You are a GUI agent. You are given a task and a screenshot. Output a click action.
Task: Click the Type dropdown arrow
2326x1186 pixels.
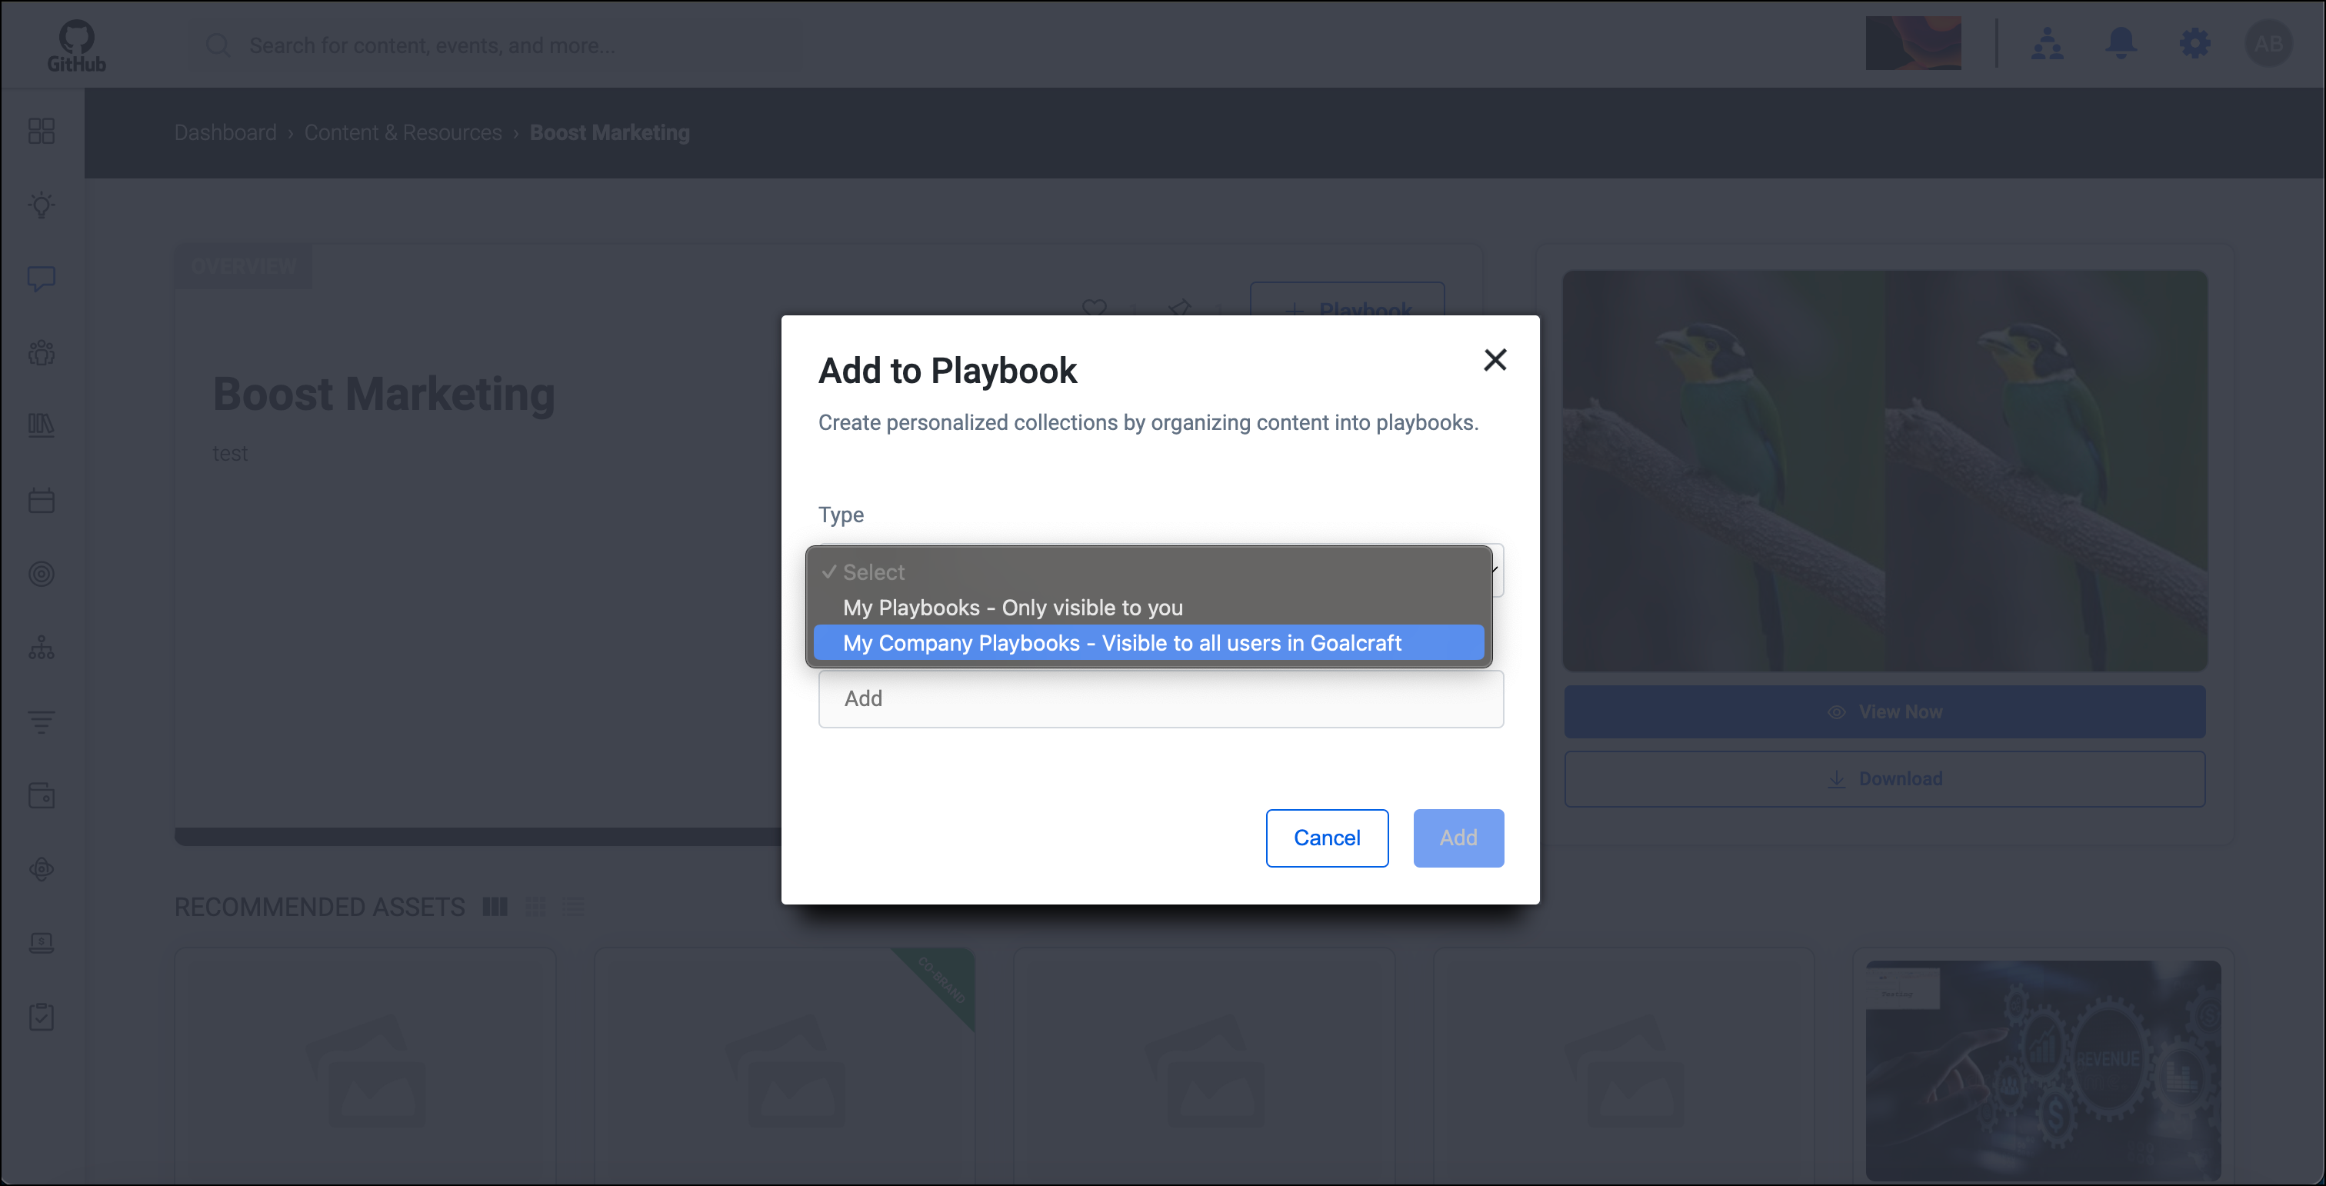[x=1496, y=569]
